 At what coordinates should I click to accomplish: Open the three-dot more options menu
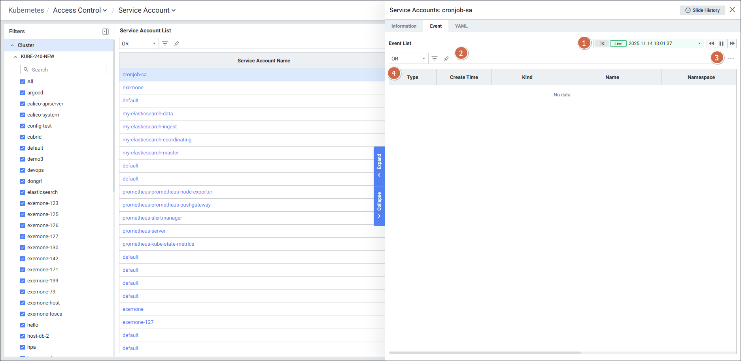click(731, 58)
